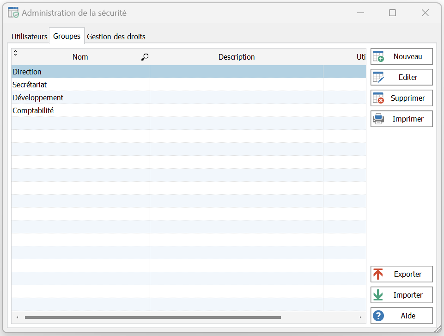Click the red-cross table icon on Supprimer
The height and width of the screenshot is (336, 444).
click(378, 98)
